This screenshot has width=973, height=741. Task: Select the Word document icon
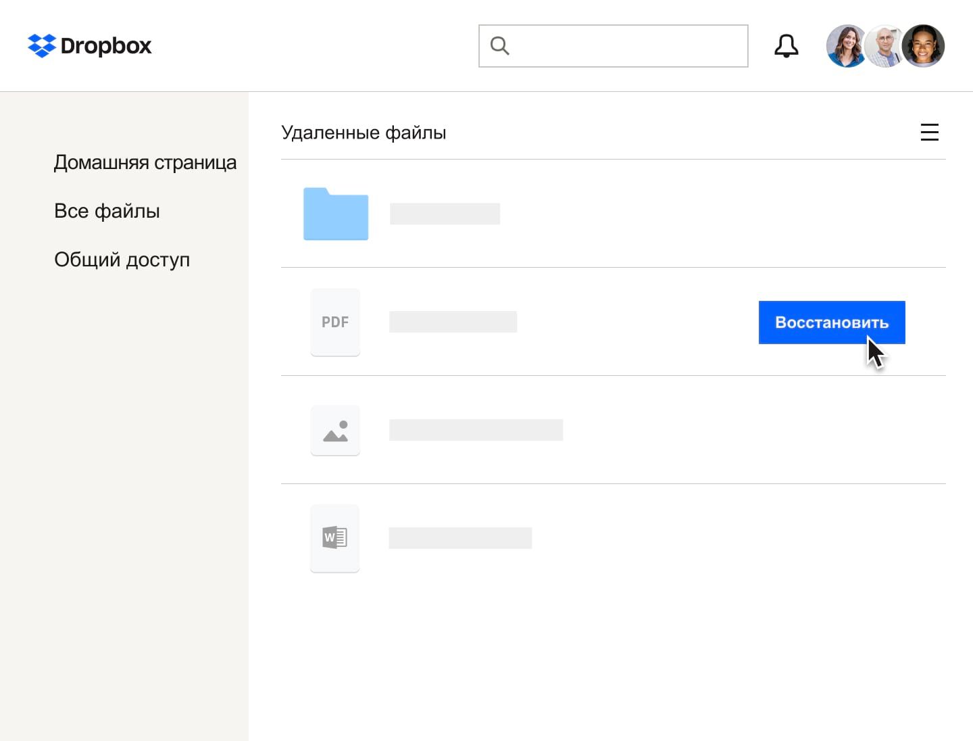click(x=335, y=538)
